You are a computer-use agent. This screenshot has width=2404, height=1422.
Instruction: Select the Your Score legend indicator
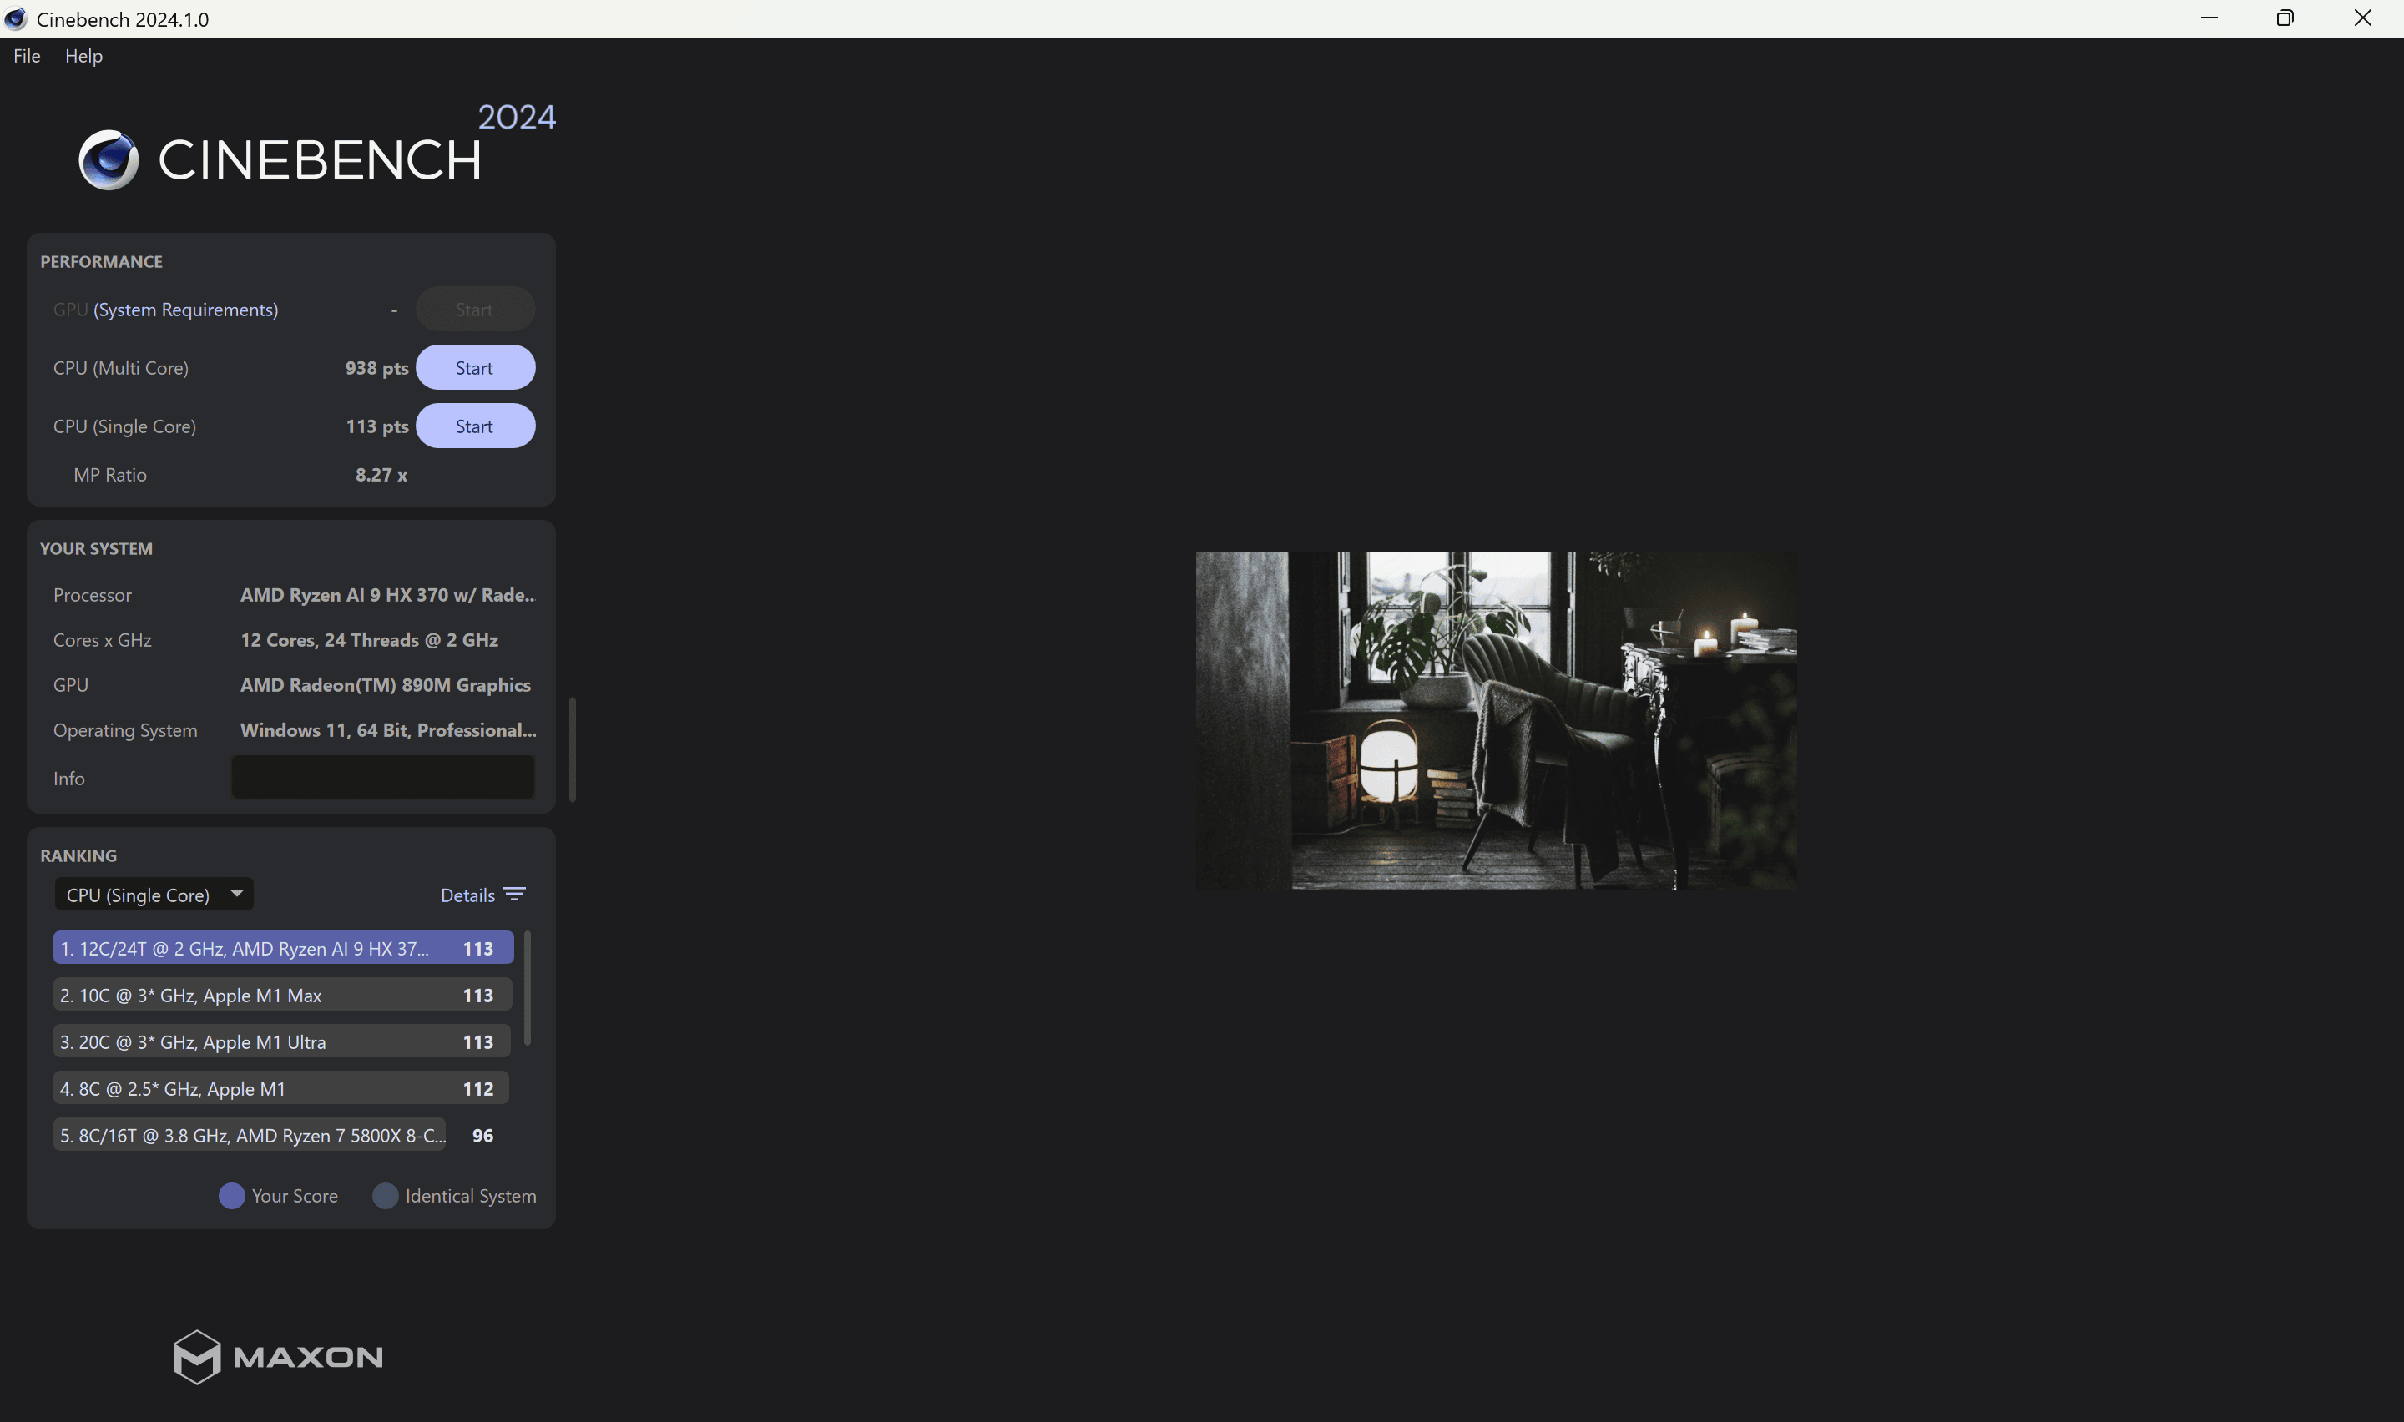pyautogui.click(x=232, y=1195)
